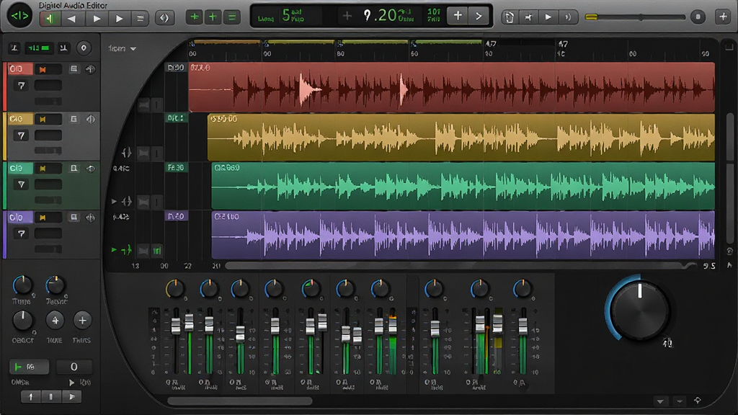Click the green-ringed mixer pan knob
Viewport: 738px width, 415px height.
coord(310,289)
